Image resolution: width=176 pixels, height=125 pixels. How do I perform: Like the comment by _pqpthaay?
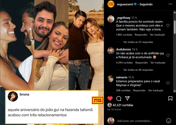coord(168,26)
